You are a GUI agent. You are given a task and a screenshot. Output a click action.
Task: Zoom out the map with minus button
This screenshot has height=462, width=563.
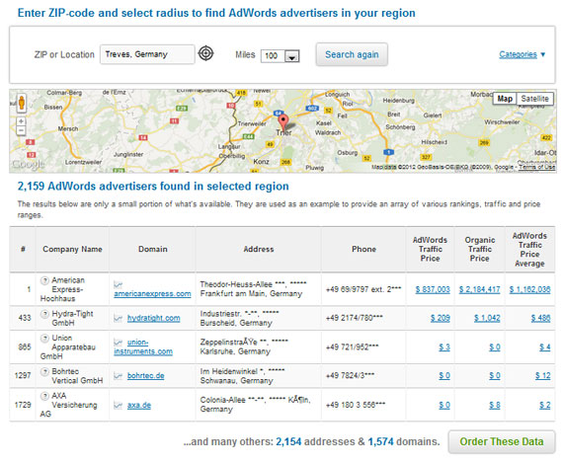coord(21,130)
